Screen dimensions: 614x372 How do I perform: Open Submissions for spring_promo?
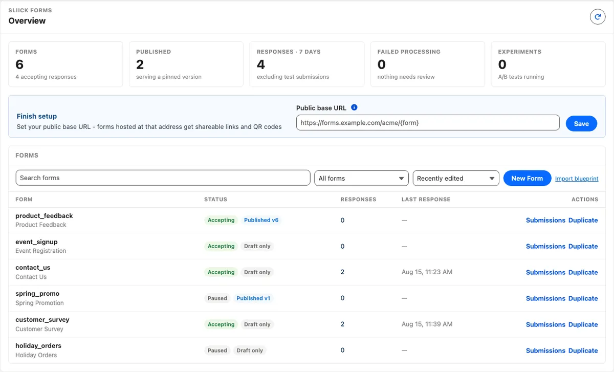coord(545,298)
